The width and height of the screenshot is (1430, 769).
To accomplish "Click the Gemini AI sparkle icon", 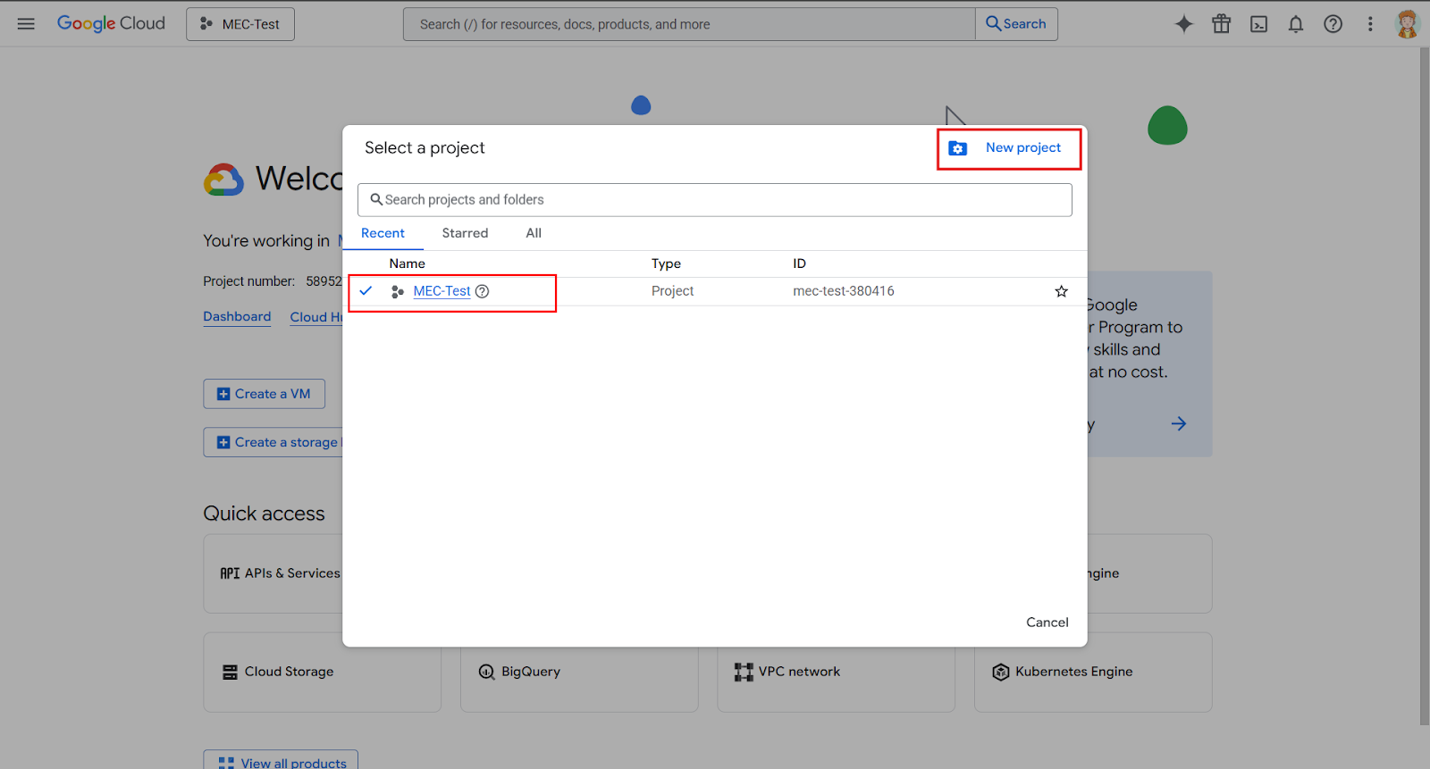I will pyautogui.click(x=1183, y=24).
